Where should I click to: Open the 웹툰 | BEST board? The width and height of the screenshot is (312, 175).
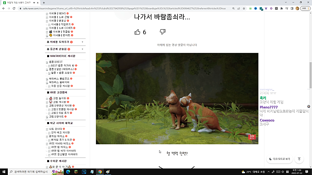coord(56,62)
